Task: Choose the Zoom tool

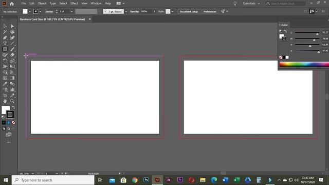Action: 12,101
